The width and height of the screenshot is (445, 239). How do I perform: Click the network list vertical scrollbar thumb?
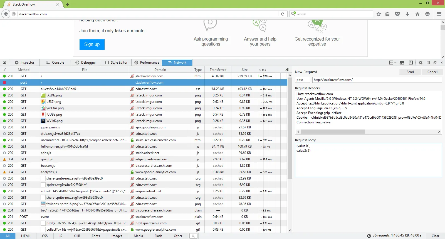tap(290, 128)
